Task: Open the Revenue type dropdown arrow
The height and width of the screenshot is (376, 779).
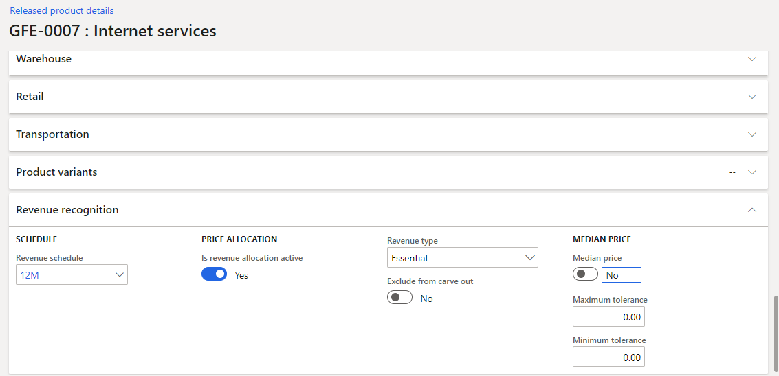Action: [529, 258]
